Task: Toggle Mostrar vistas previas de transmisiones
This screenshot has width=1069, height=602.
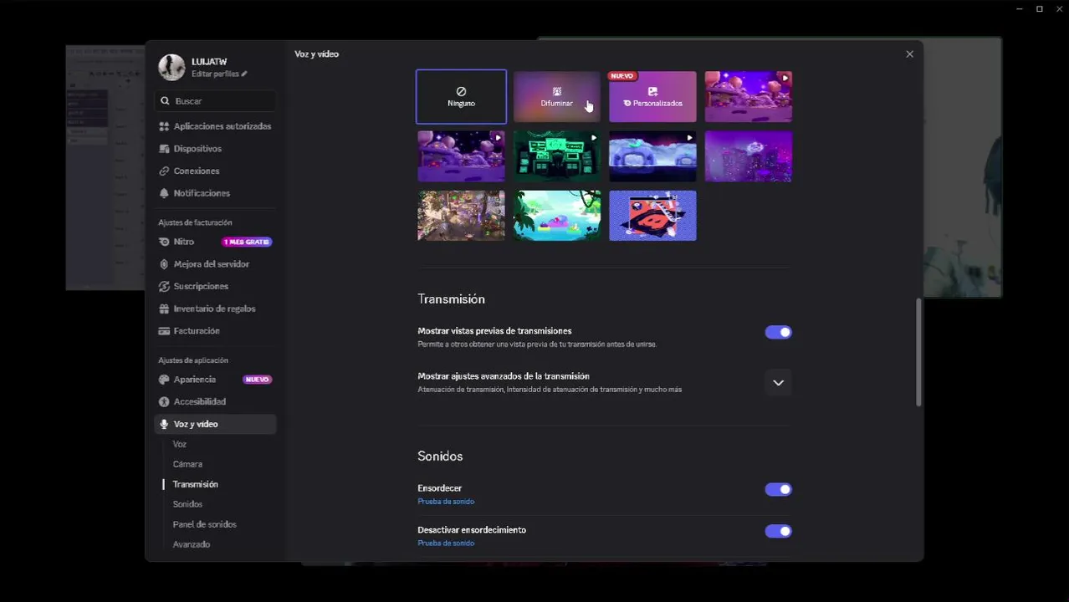Action: [778, 332]
